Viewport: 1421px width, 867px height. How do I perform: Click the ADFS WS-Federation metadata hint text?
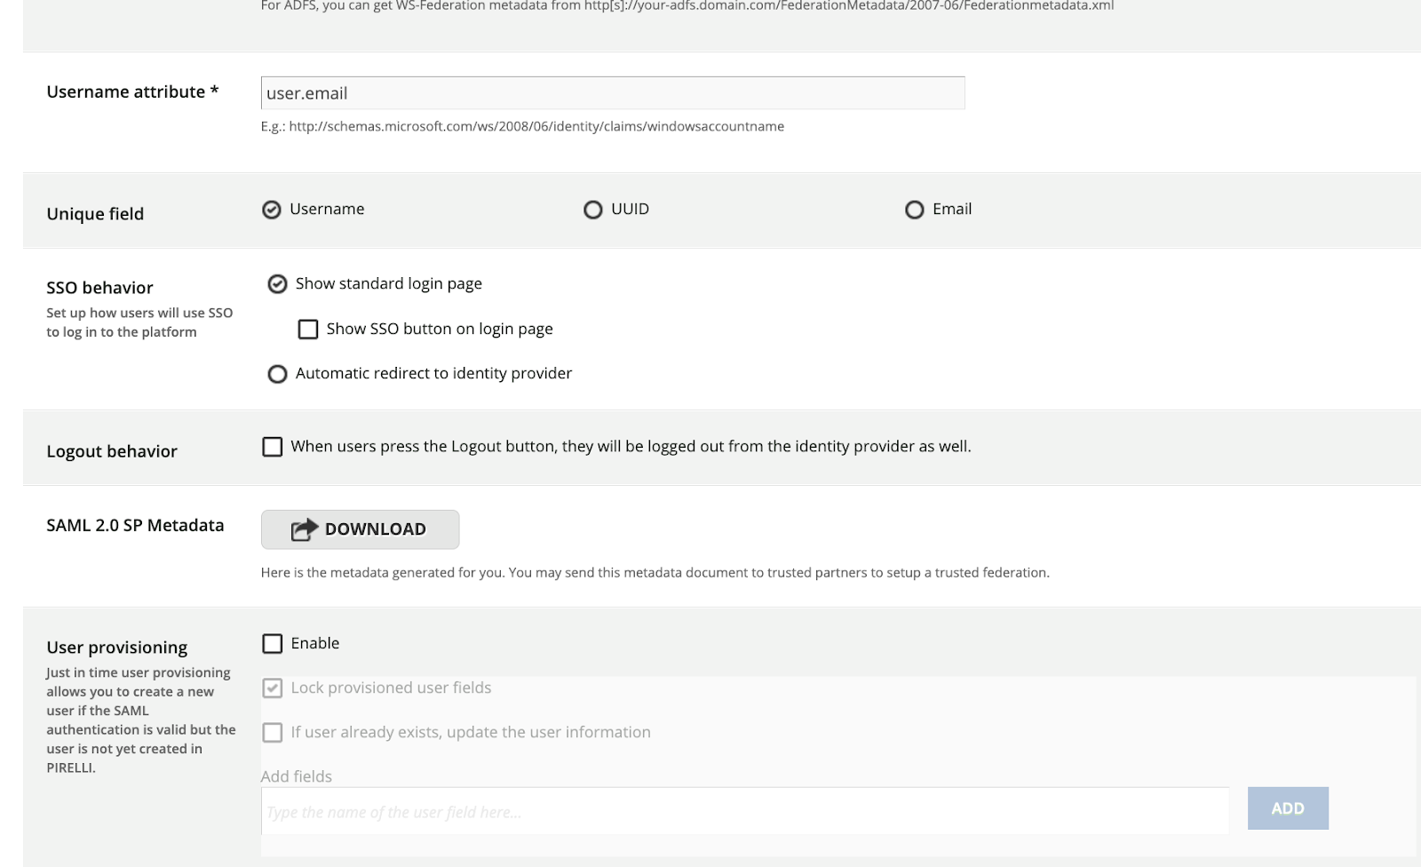687,5
